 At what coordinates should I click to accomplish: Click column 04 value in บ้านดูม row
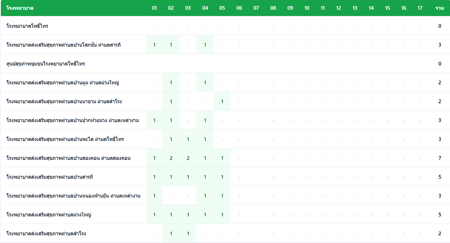pos(205,82)
